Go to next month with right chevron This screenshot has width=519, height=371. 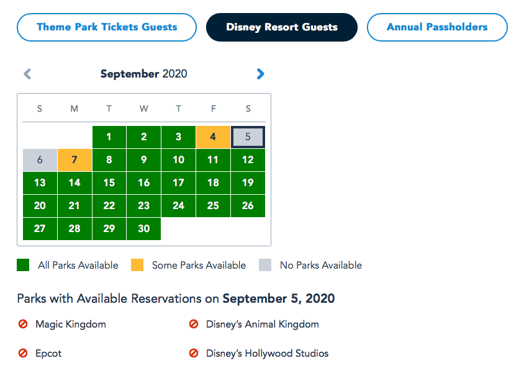[x=260, y=74]
